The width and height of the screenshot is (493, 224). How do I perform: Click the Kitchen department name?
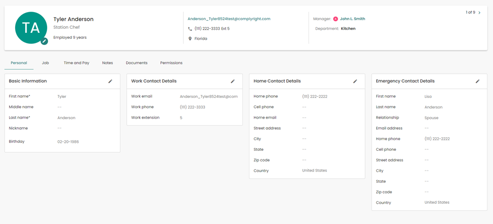[x=348, y=29]
